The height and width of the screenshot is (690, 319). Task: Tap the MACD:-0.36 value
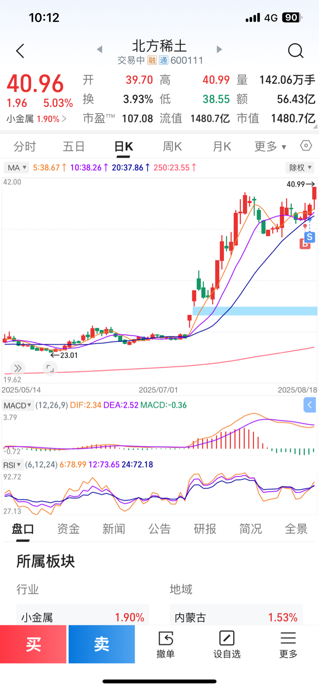tap(164, 405)
